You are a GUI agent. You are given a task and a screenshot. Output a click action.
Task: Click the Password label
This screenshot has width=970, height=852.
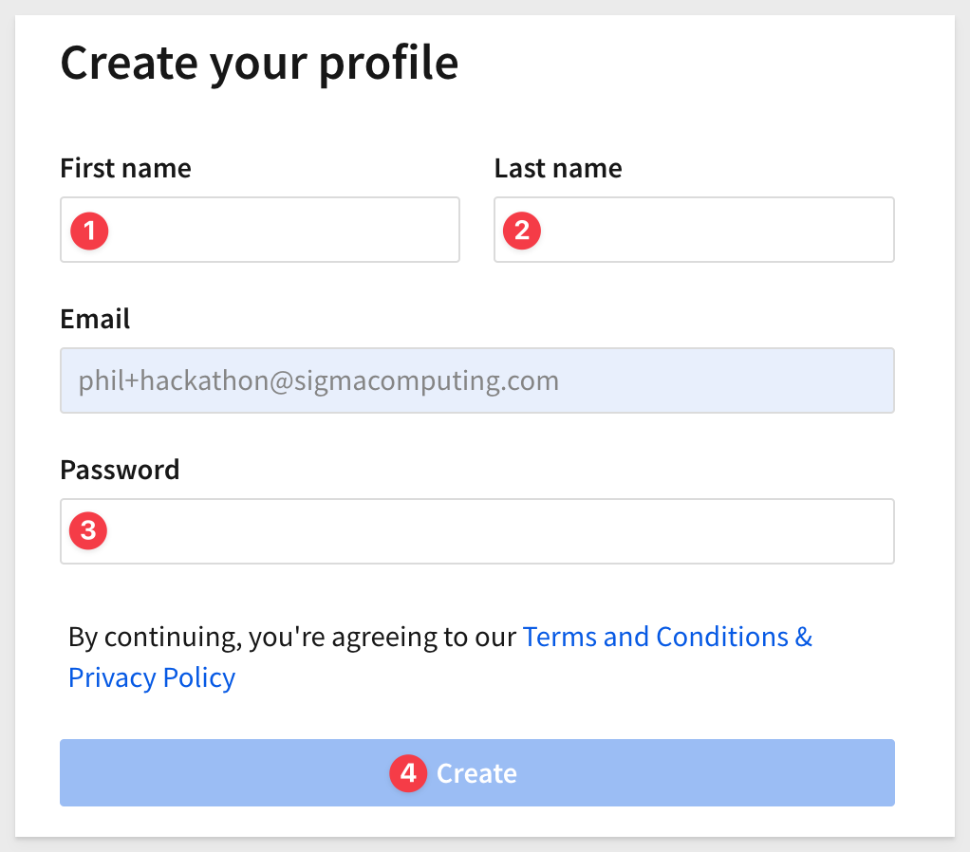coord(120,470)
